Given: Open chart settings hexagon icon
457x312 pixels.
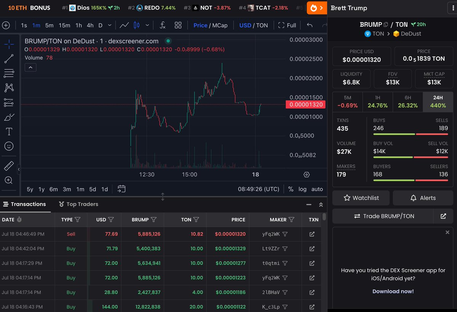Looking at the screenshot, I should [307, 174].
